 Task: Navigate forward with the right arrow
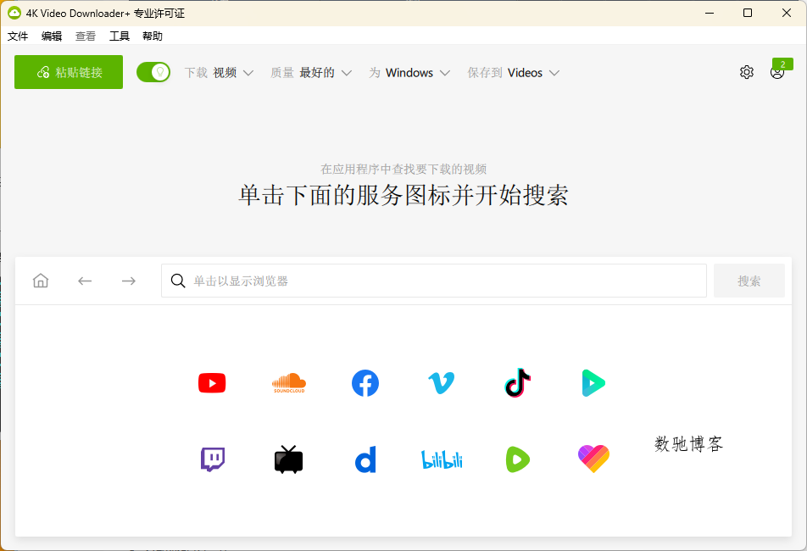[129, 281]
